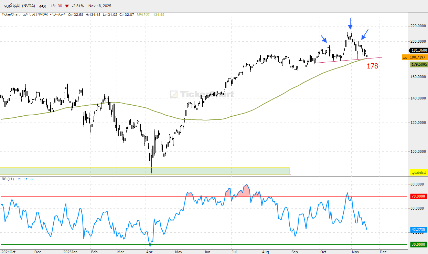
Task: Click the Apr time axis label
Action: pos(149,252)
